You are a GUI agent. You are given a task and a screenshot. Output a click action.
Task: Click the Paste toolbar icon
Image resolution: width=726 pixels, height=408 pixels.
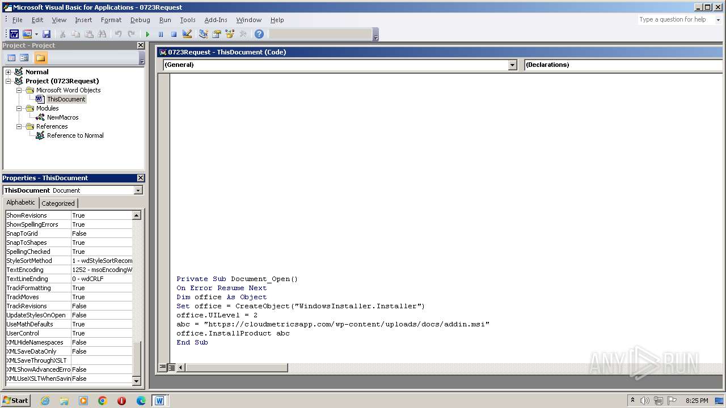pos(89,34)
